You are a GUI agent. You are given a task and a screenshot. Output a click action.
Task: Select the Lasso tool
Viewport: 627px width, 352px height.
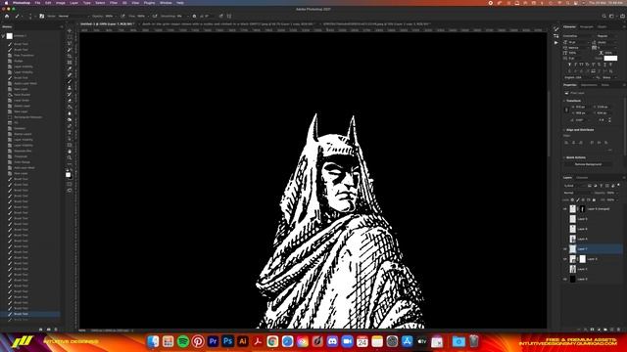click(70, 43)
